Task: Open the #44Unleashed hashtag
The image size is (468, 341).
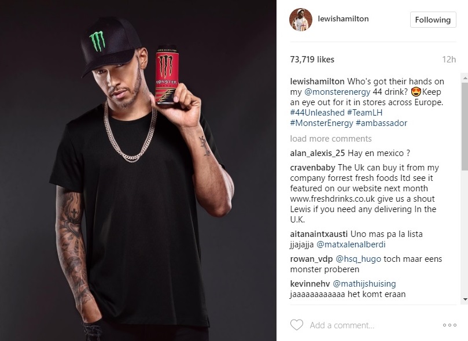Action: tap(317, 113)
